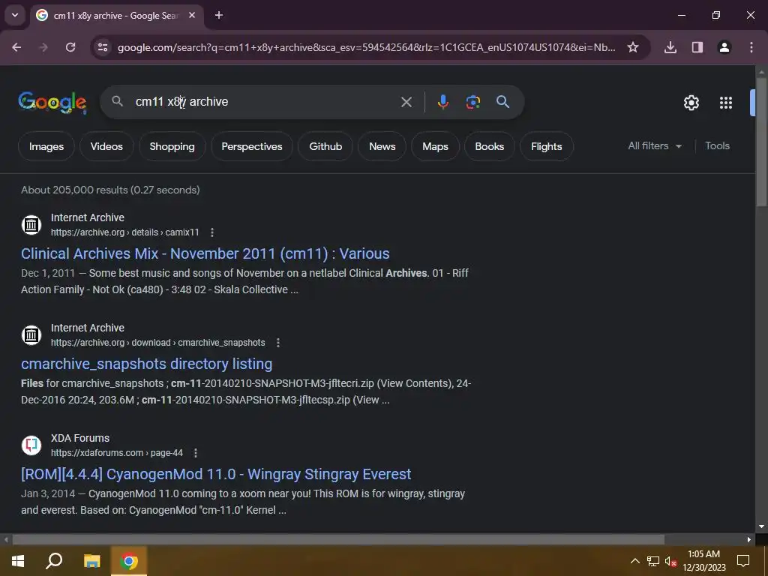Click the vertical scrollbar thumb
The width and height of the screenshot is (768, 576).
pyautogui.click(x=761, y=141)
